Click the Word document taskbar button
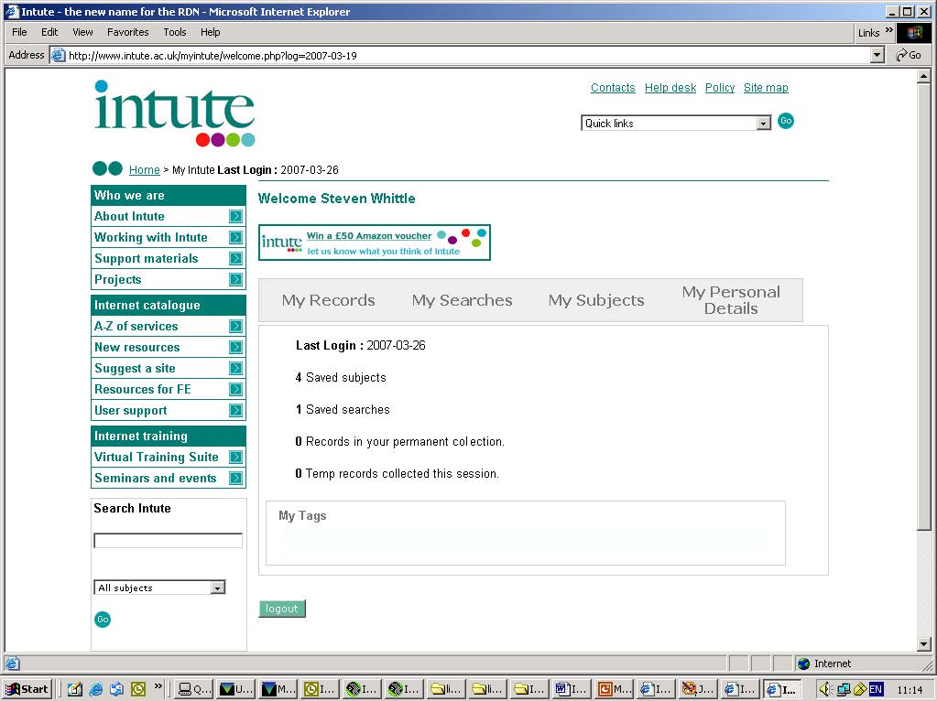 click(x=571, y=689)
